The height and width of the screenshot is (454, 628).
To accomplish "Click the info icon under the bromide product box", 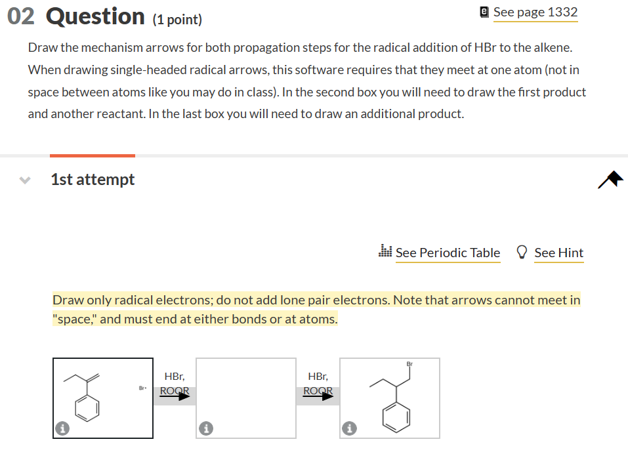I will click(x=349, y=428).
